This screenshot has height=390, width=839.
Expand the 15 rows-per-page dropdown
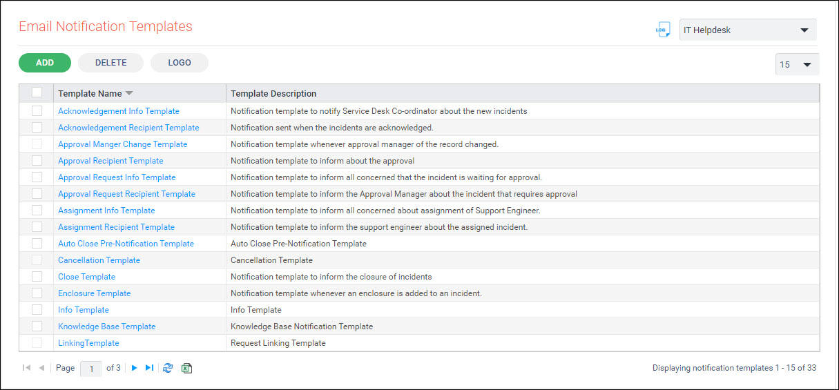(x=797, y=64)
